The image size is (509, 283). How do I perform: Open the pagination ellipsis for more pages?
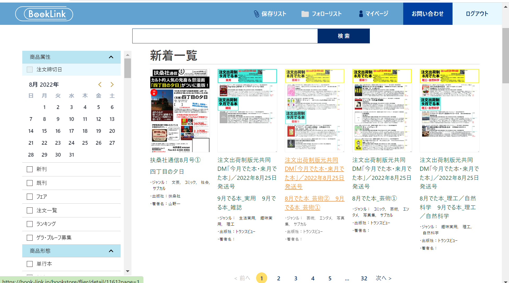pos(347,279)
